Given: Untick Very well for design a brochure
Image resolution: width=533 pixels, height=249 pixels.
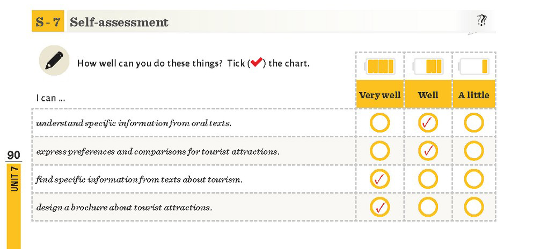Looking at the screenshot, I should (x=379, y=207).
